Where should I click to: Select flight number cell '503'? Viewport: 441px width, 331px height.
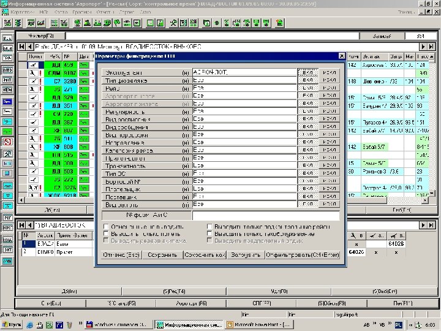tap(69, 172)
